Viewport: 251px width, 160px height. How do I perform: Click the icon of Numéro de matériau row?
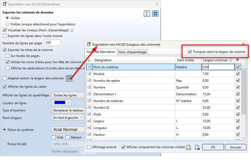point(89,101)
